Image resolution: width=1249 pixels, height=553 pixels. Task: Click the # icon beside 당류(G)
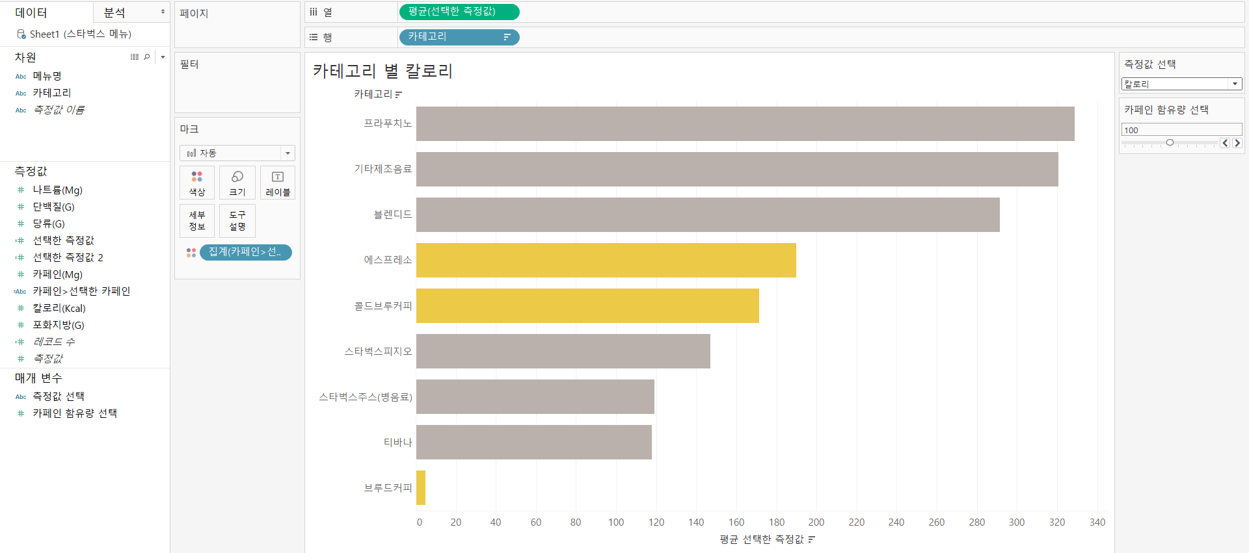pyautogui.click(x=21, y=224)
